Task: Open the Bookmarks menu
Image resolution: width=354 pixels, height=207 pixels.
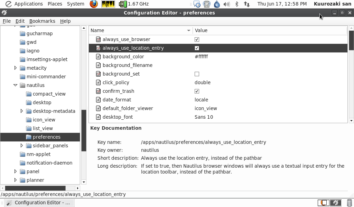Action: coord(42,21)
